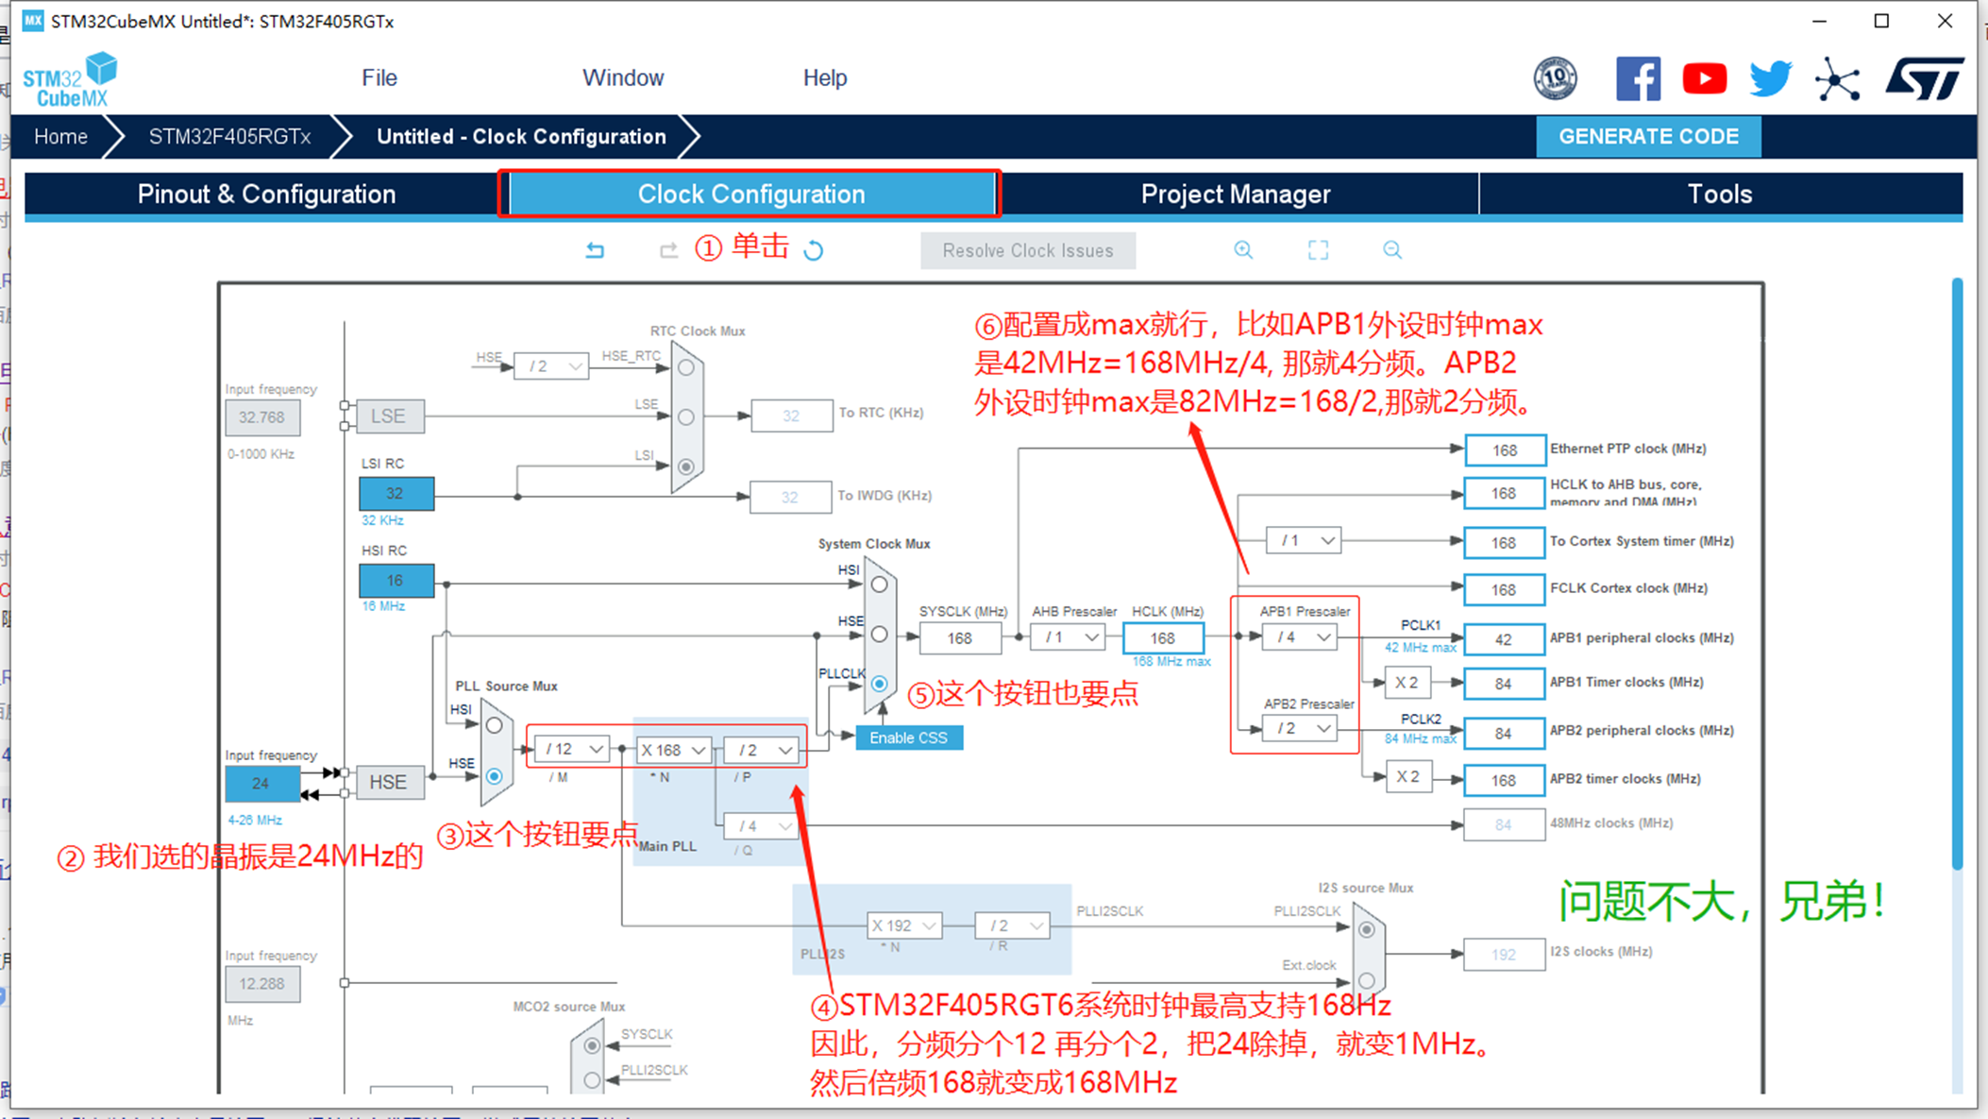Fit clock diagram to window
Screen dimensions: 1988x1119
1318,250
